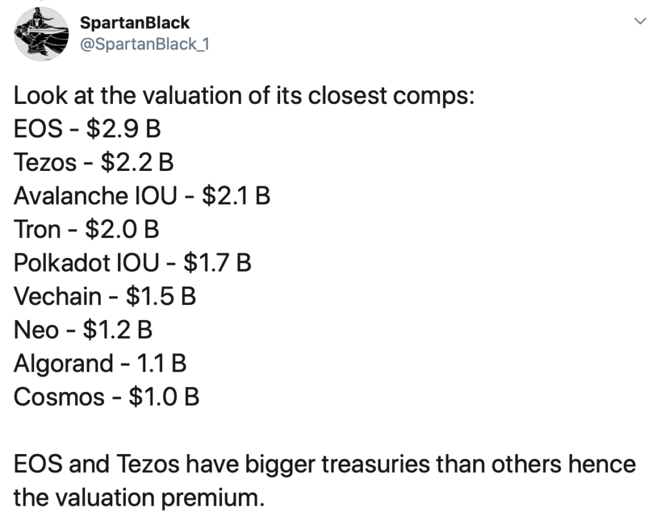Select the 'Cosmos - $1.0 B' line

pyautogui.click(x=107, y=397)
